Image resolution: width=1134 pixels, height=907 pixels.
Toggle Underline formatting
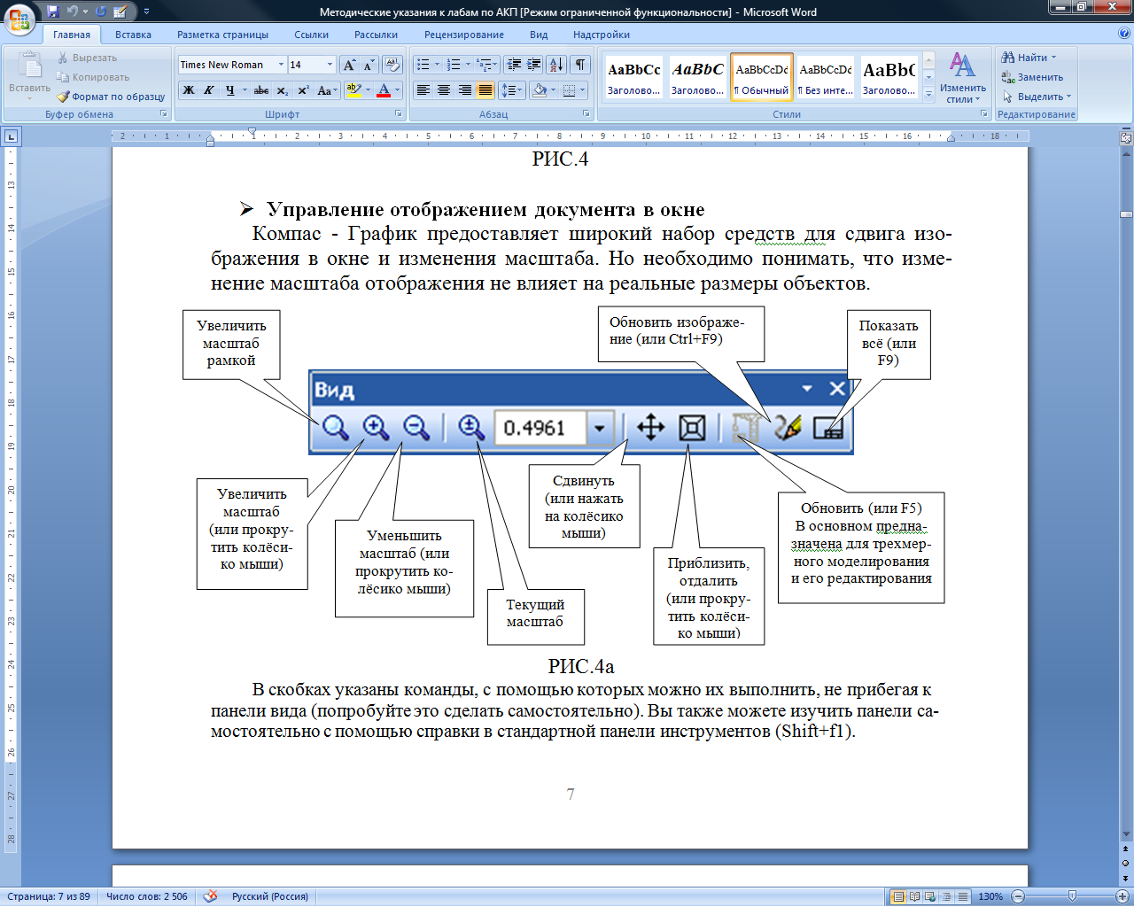click(230, 90)
